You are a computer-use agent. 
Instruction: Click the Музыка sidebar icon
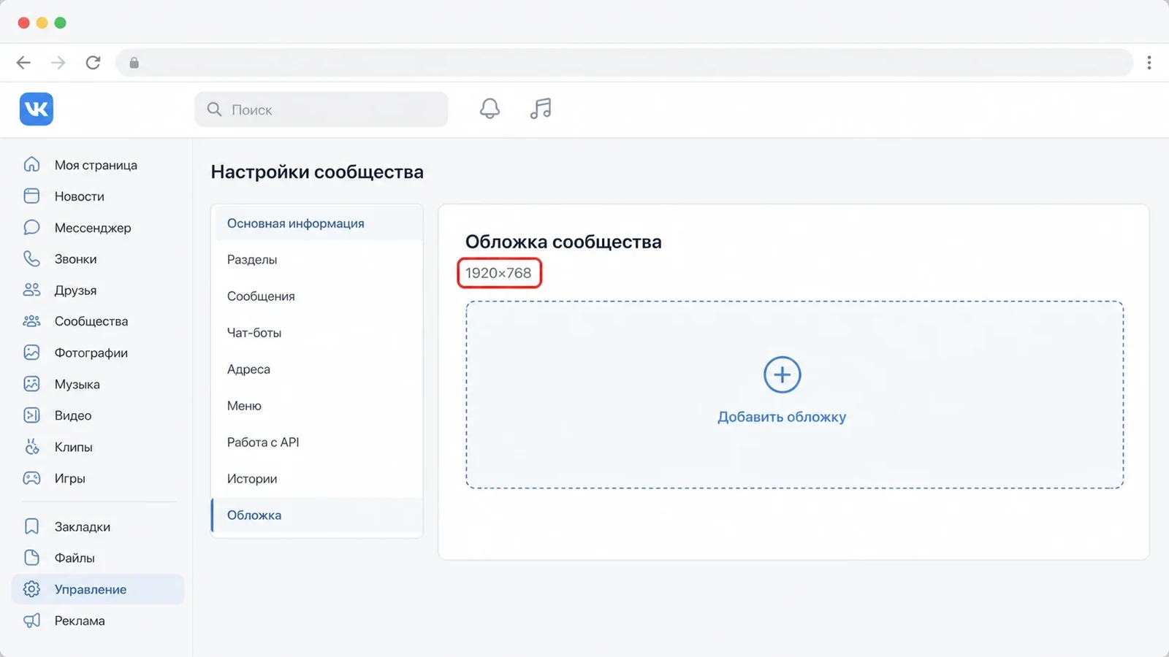pyautogui.click(x=31, y=384)
